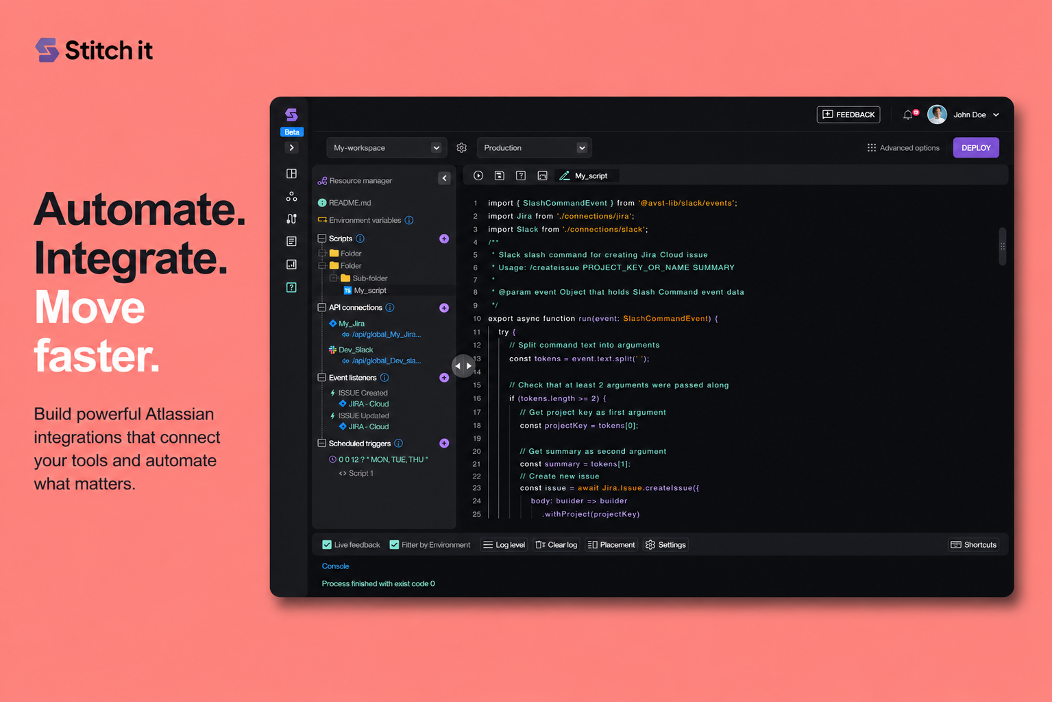Save script with the disk icon
The image size is (1052, 702).
pyautogui.click(x=500, y=175)
